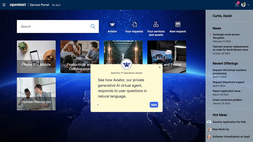This screenshot has width=253, height=142.
Task: Expand the user account dropdown chevron
Action: click(x=248, y=5)
